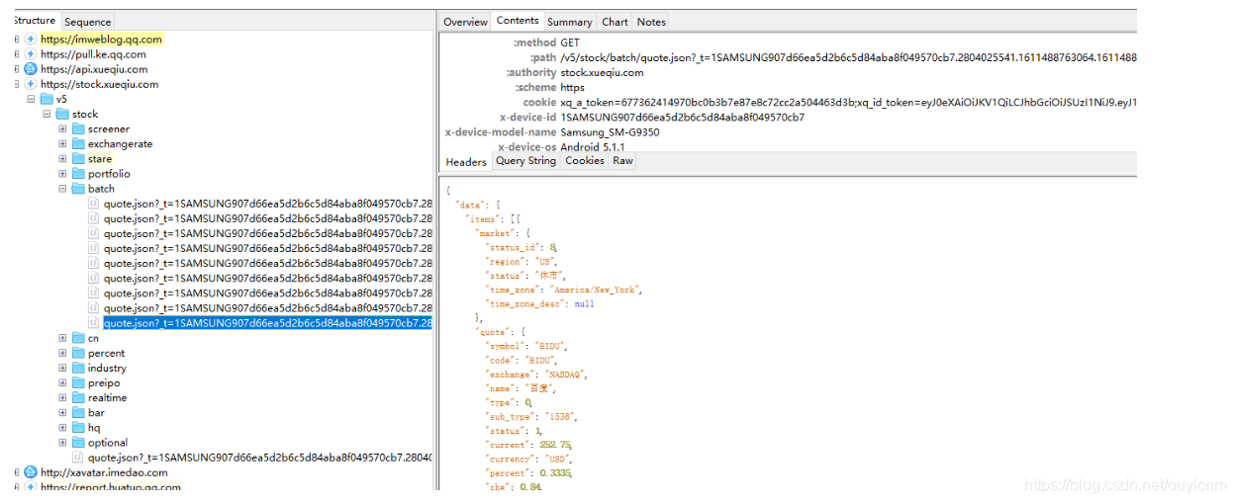This screenshot has width=1236, height=503.
Task: Click the :method value GET
Action: pyautogui.click(x=570, y=42)
